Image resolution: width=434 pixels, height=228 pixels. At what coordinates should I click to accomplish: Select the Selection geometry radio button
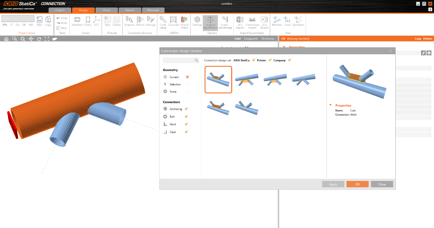(x=187, y=84)
